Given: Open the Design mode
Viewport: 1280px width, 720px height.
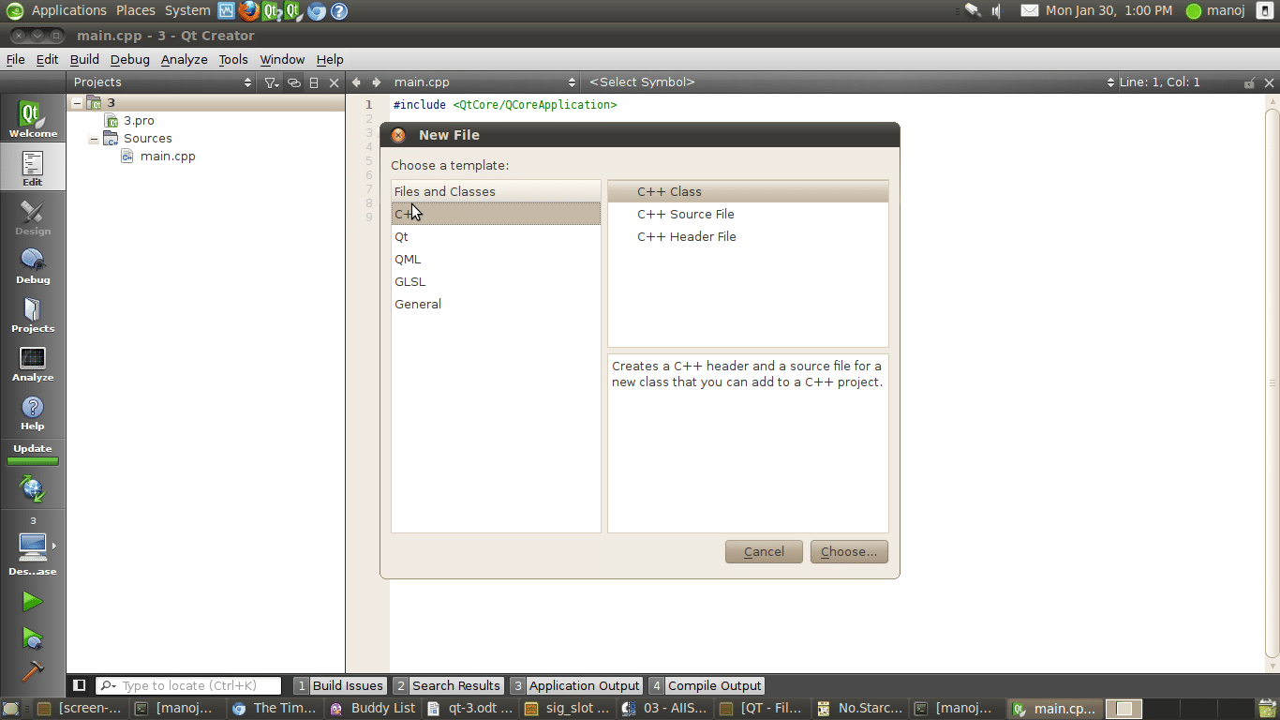Looking at the screenshot, I should point(33,217).
